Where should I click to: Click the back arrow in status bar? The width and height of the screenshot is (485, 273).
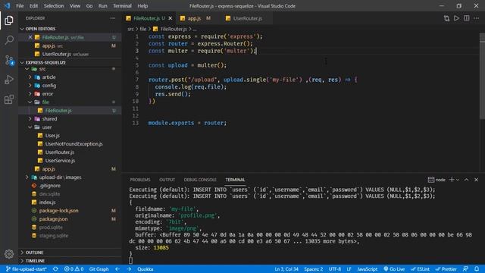[x=117, y=269]
